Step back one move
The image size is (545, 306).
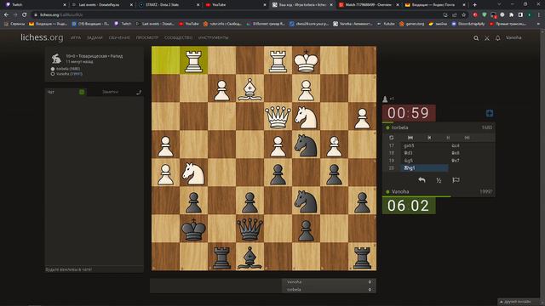click(x=429, y=138)
